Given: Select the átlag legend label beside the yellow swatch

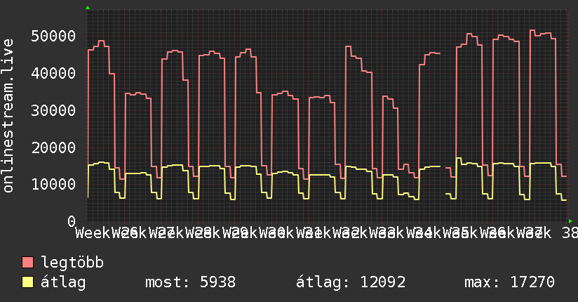Looking at the screenshot, I should coord(63,282).
